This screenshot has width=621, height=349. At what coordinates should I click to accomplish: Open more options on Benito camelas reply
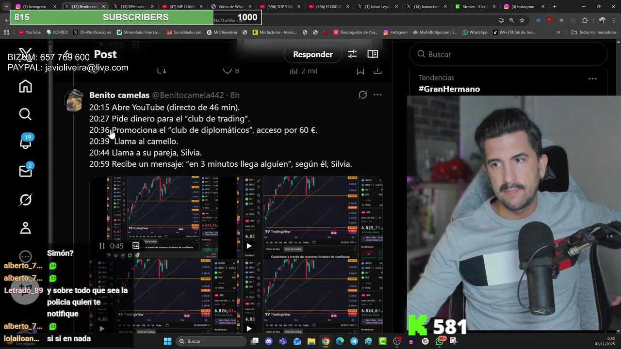tap(377, 95)
